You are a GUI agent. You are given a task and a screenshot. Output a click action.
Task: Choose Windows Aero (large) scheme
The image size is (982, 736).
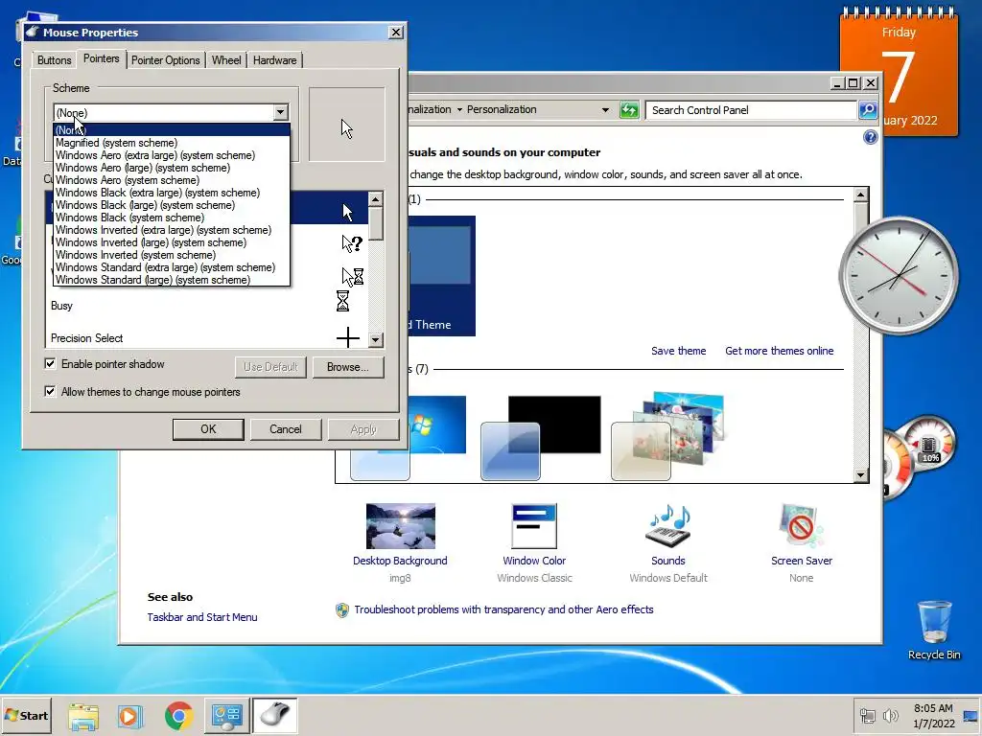pyautogui.click(x=171, y=168)
